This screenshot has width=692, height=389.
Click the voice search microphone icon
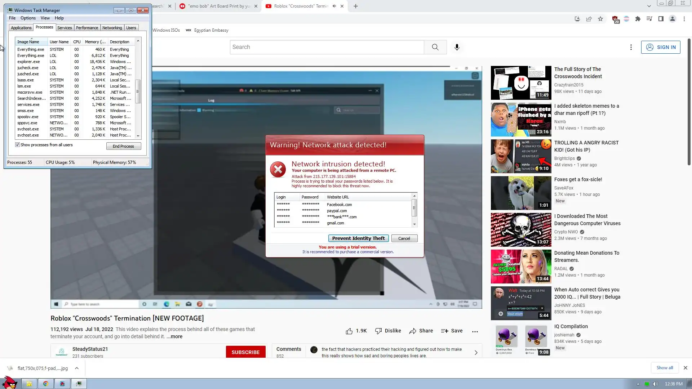[457, 47]
